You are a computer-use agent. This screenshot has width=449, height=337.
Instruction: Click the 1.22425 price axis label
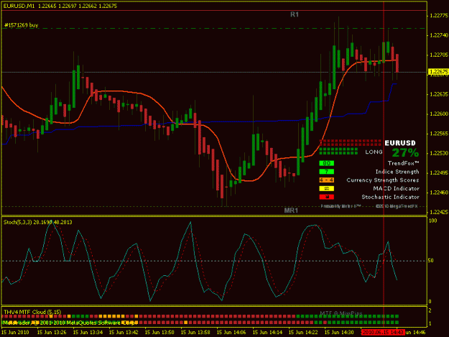(439, 212)
